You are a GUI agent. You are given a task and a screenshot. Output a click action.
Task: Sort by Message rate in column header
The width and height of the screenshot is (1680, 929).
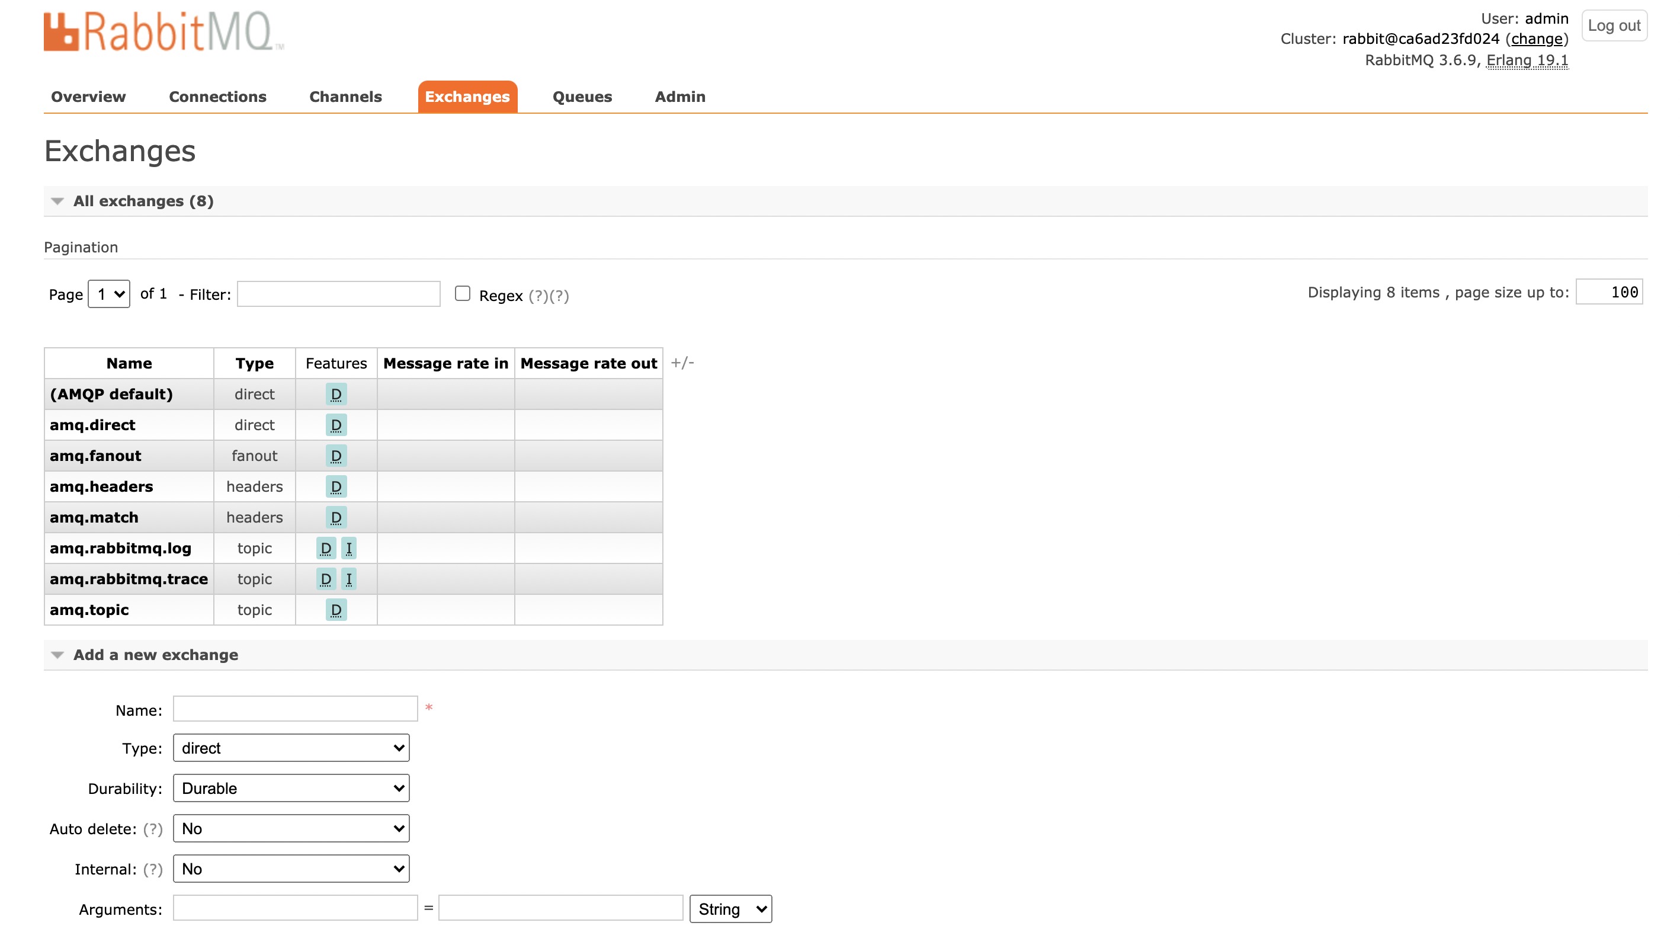click(x=445, y=363)
